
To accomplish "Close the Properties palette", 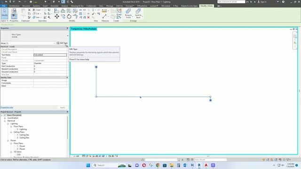I will [x=67, y=28].
